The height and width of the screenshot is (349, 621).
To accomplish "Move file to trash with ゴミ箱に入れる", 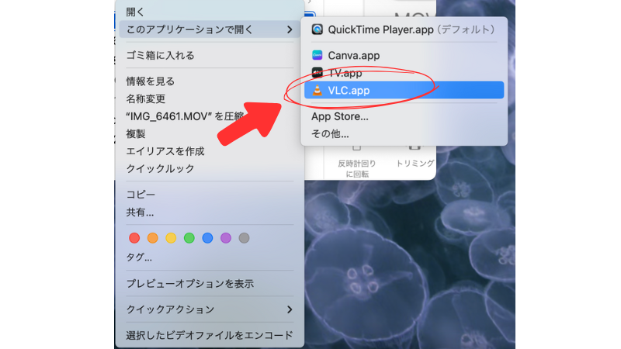I will click(x=210, y=55).
